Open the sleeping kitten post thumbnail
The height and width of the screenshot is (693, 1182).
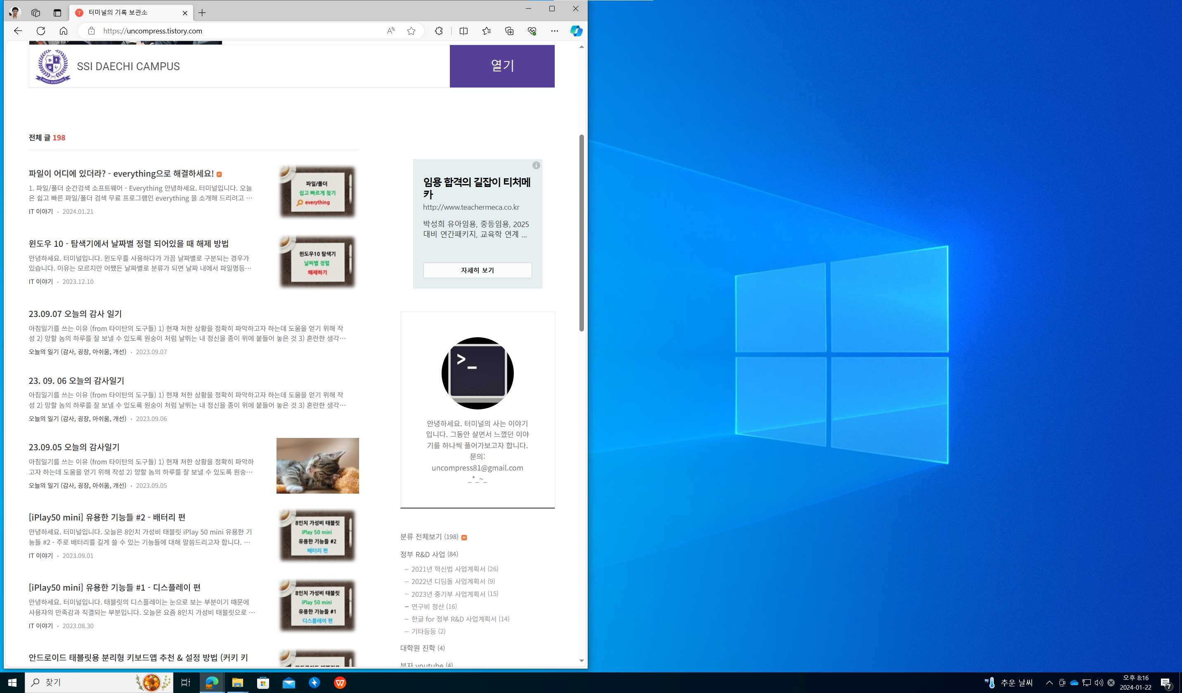pyautogui.click(x=317, y=466)
